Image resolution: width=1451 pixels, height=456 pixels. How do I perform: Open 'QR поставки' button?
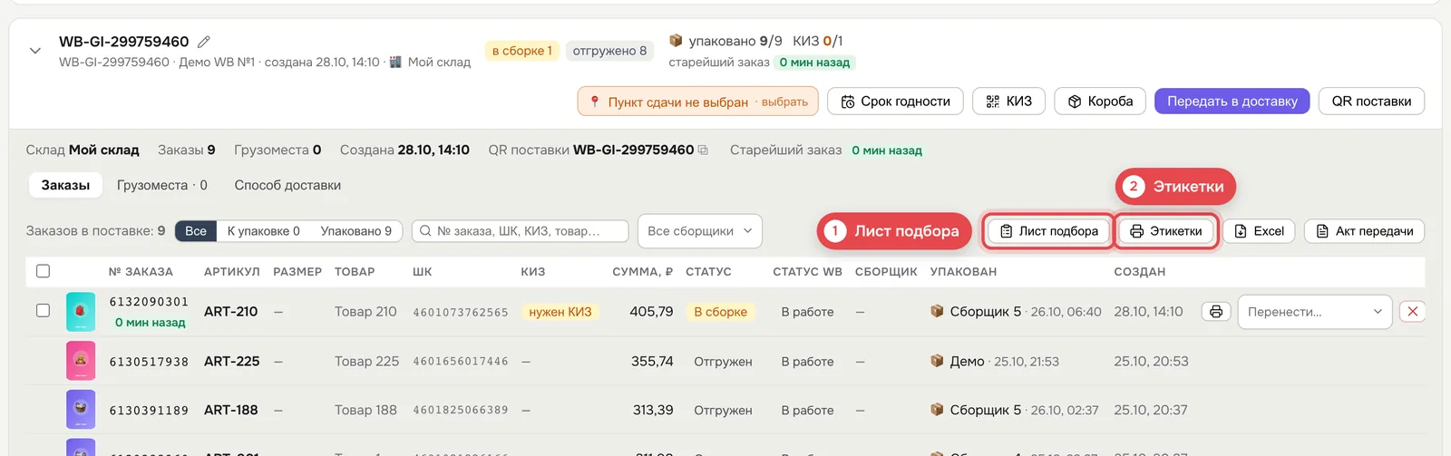[x=1371, y=102]
